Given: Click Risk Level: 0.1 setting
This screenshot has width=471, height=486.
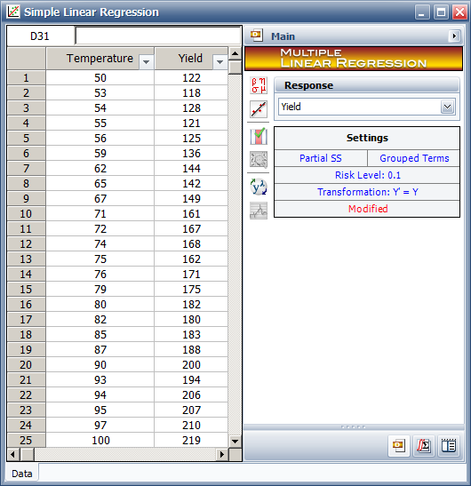Looking at the screenshot, I should [367, 175].
